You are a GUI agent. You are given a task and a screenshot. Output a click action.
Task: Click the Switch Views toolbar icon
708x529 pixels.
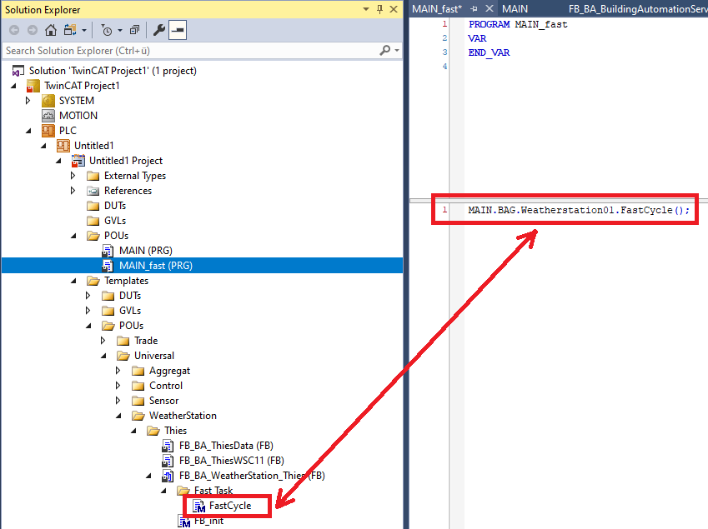pos(71,30)
